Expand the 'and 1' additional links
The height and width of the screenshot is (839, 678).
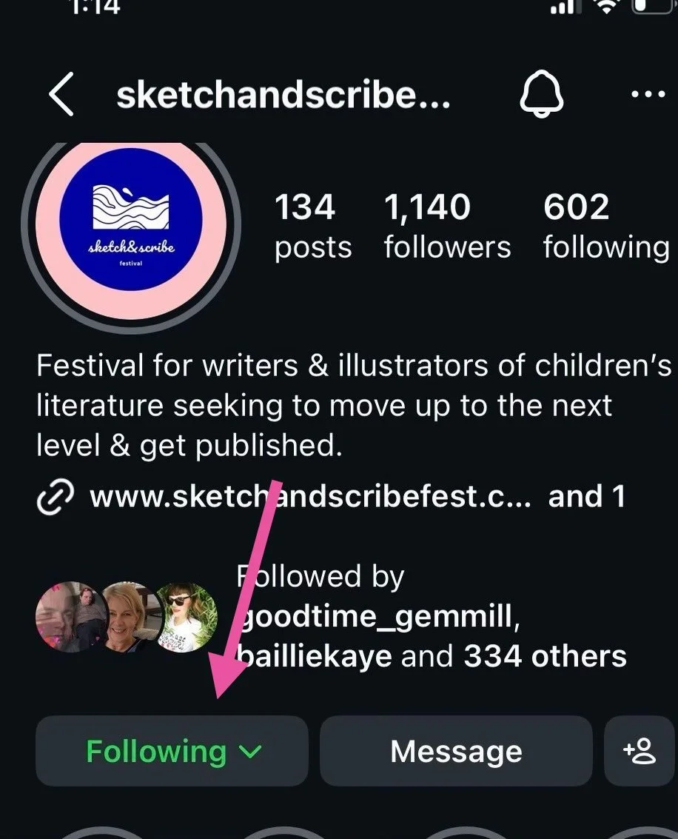point(586,497)
